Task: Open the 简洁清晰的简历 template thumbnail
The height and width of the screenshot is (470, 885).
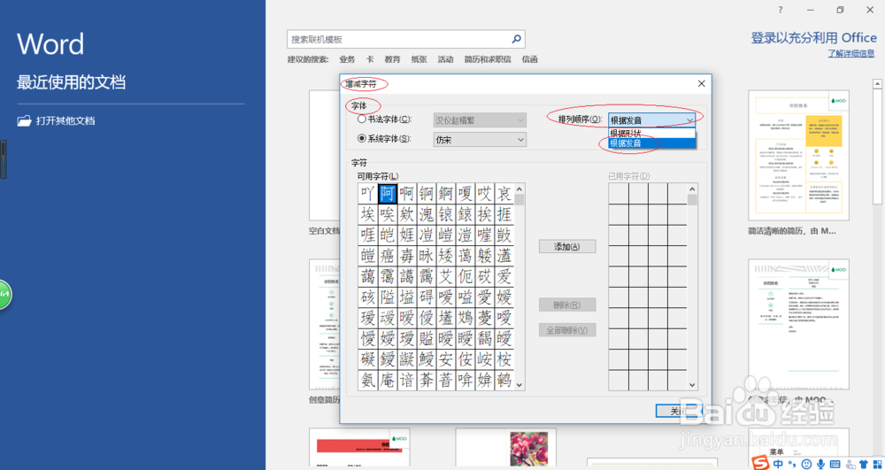Action: (x=798, y=155)
